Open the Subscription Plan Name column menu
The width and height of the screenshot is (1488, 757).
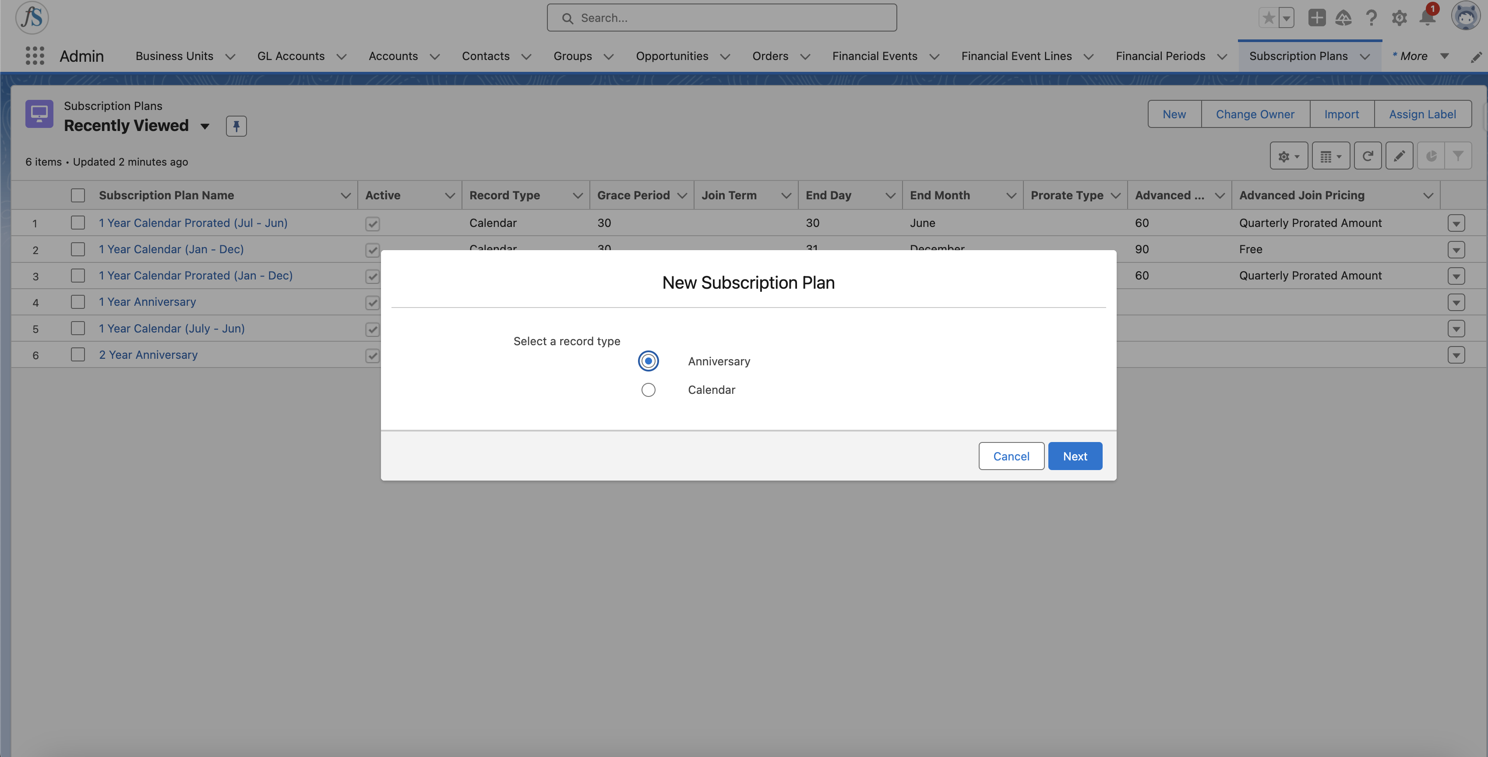346,195
